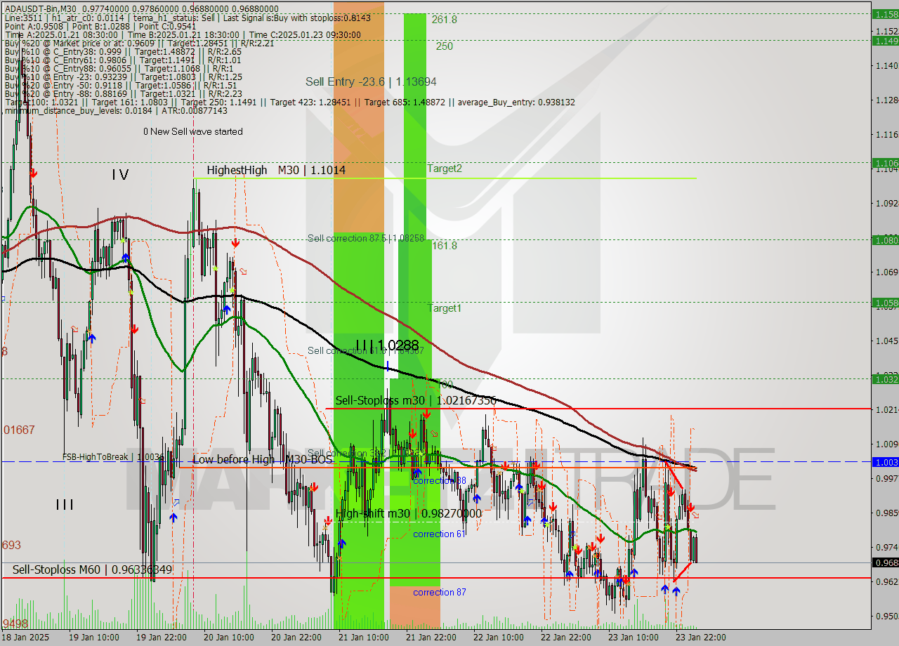
Task: Select the 261.8 Fibonacci level label
Action: pos(445,20)
